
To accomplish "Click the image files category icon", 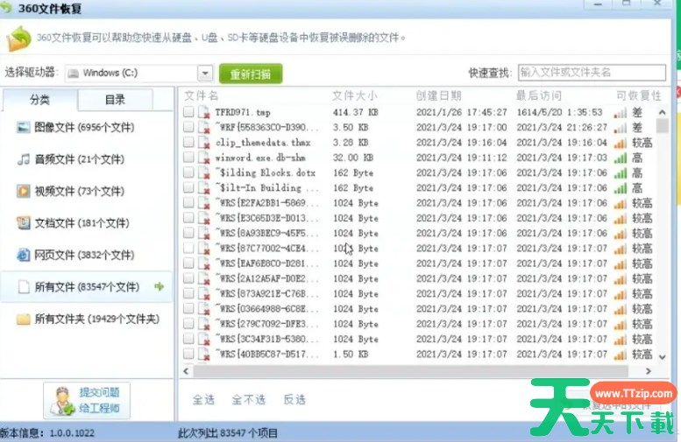I will 24,128.
